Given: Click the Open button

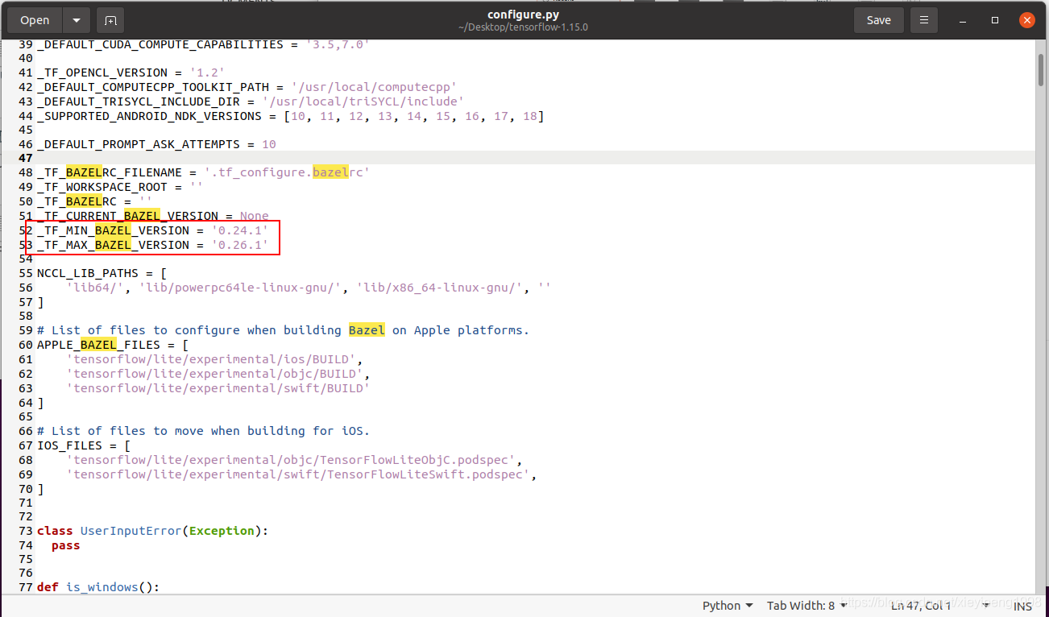Looking at the screenshot, I should click(x=35, y=20).
